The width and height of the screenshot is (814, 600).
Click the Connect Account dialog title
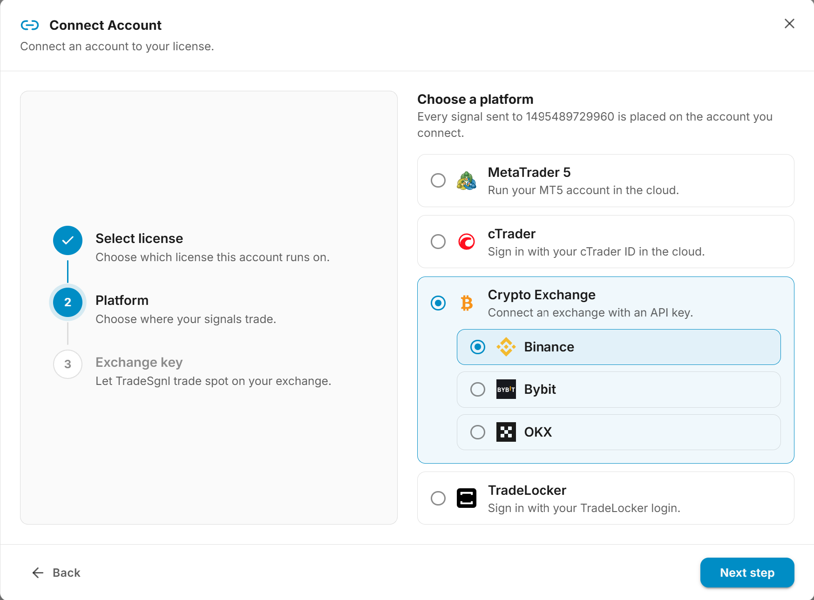105,25
